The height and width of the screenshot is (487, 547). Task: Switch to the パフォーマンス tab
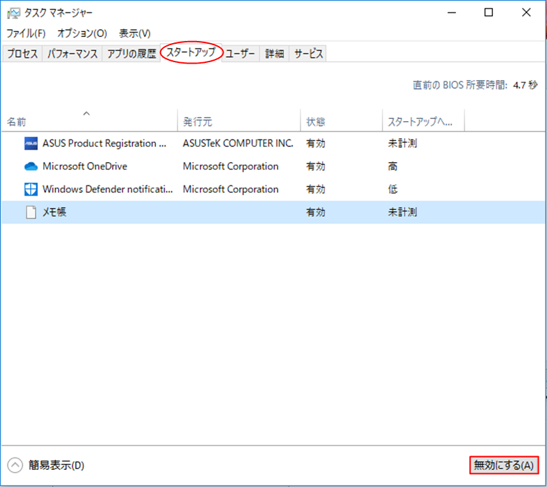coord(72,54)
